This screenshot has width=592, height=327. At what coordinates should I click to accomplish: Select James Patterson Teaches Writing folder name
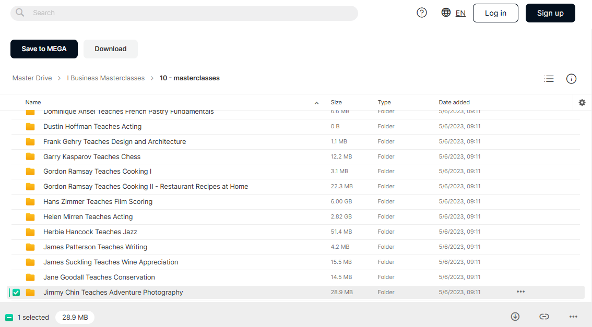pos(95,247)
